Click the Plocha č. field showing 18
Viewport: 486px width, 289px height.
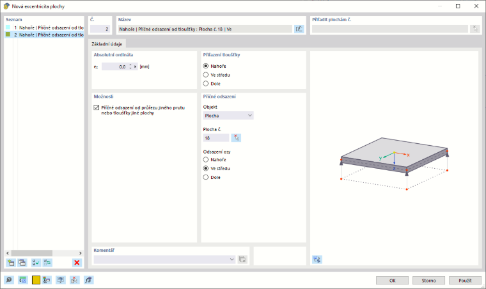(x=216, y=138)
